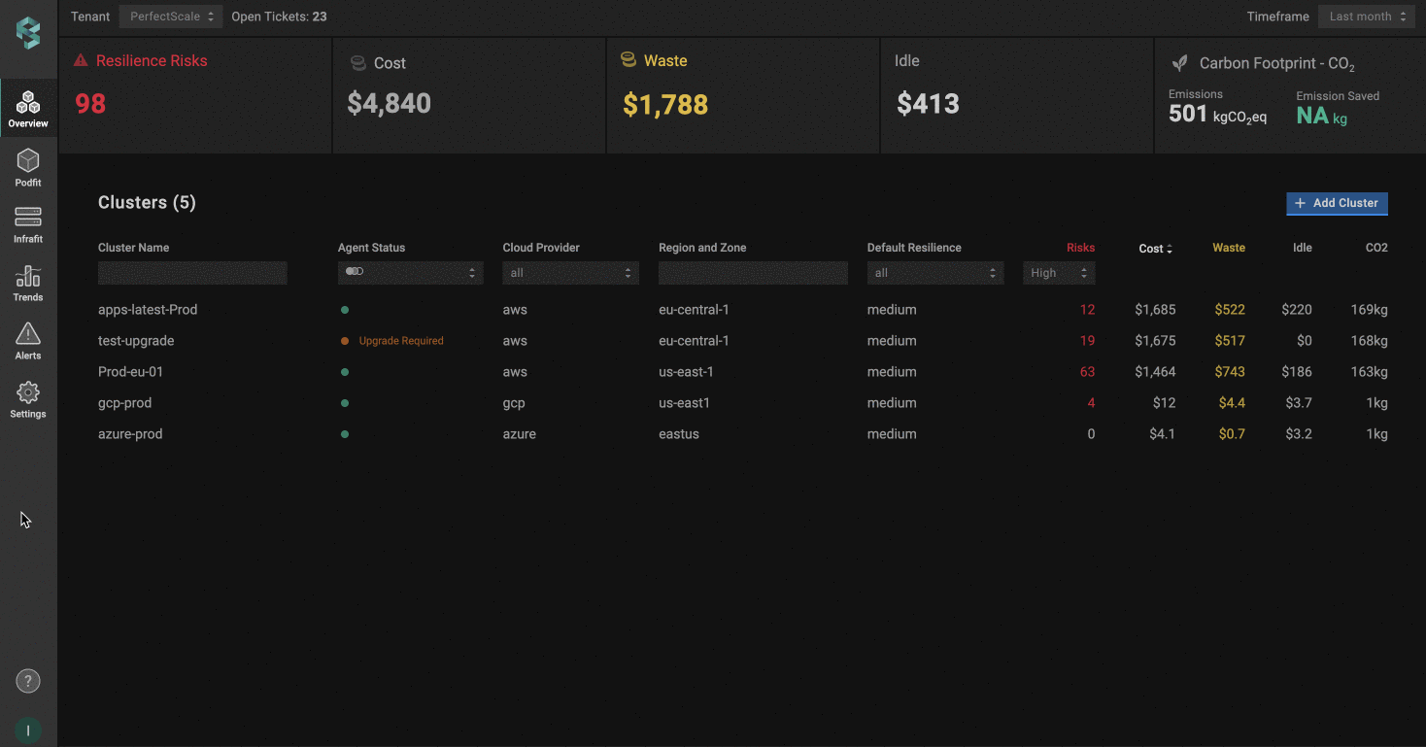Click the Cluster Name filter input field
1426x747 pixels.
192,273
